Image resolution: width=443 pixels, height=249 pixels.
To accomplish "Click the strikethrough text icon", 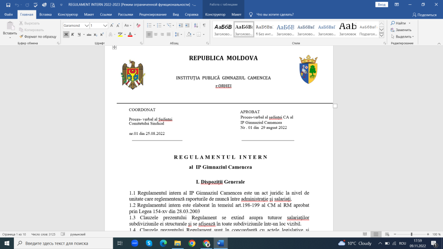I will [x=89, y=35].
